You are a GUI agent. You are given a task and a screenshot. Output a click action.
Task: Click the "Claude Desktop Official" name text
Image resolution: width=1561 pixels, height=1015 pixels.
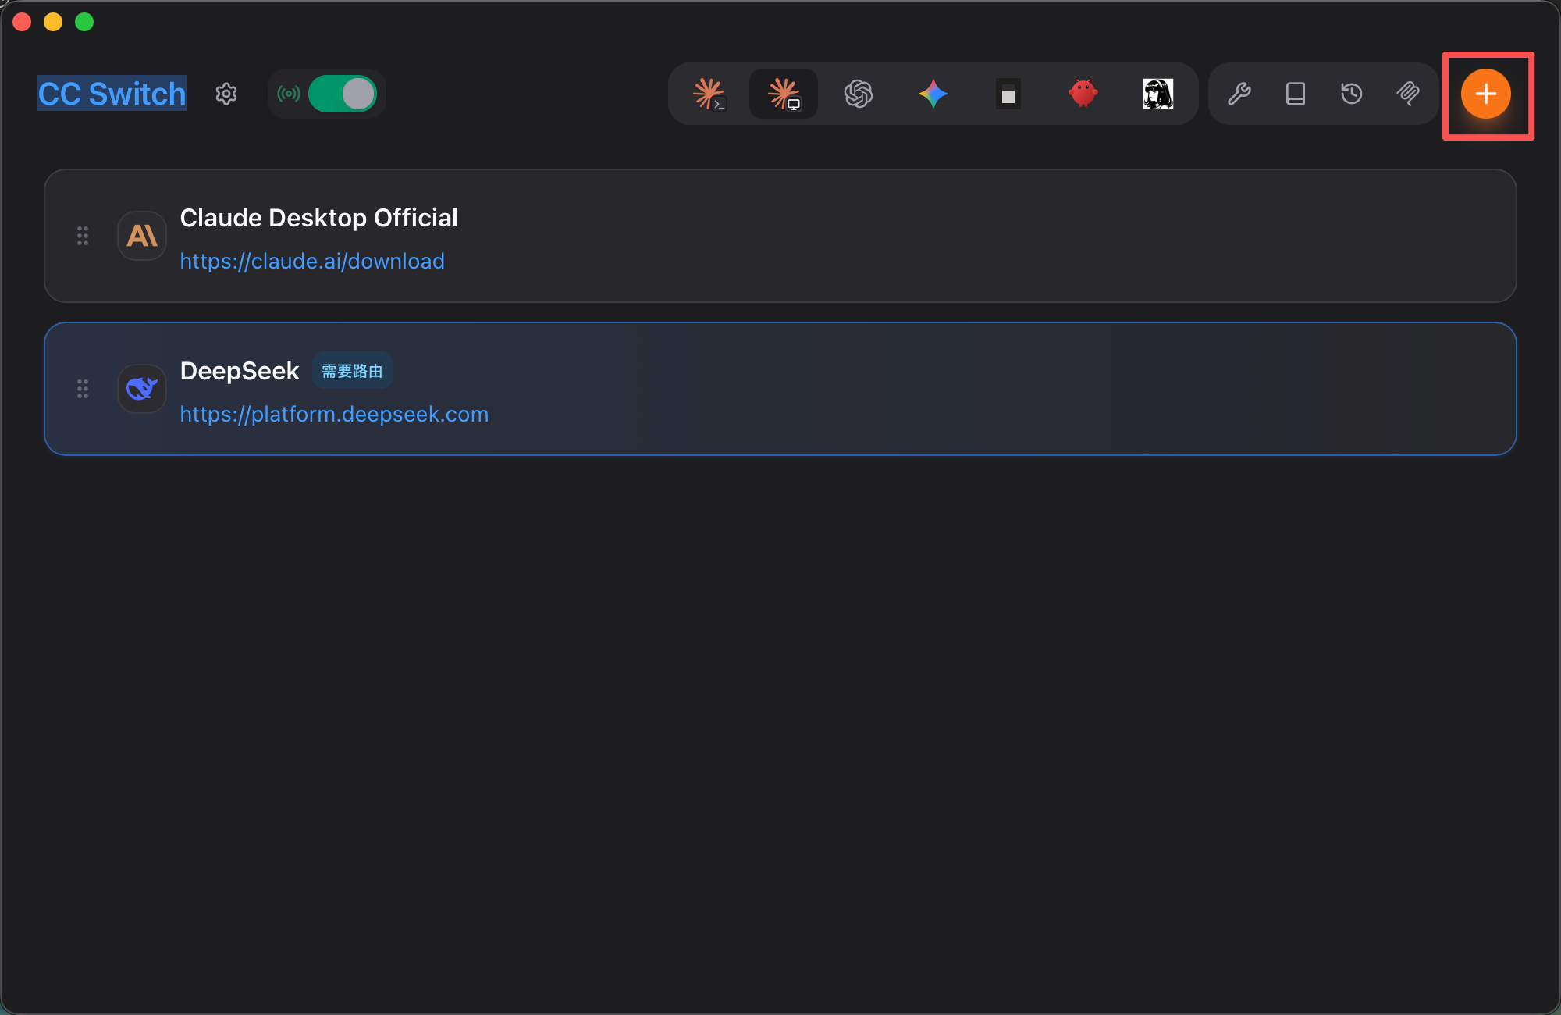pos(318,218)
